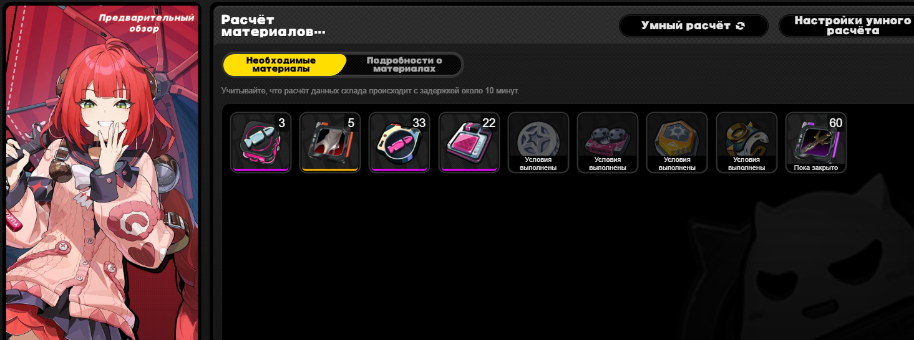Switch to Подробности о материалах tab
This screenshot has height=340, width=914.
click(404, 65)
